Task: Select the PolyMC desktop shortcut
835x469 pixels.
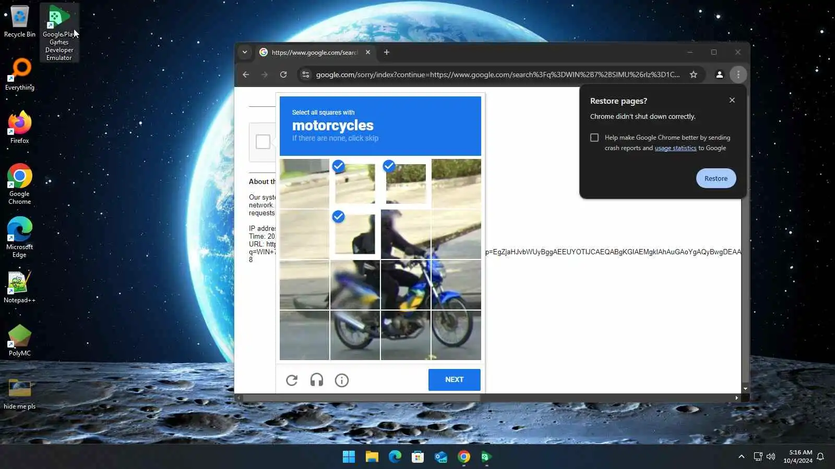Action: tap(20, 340)
